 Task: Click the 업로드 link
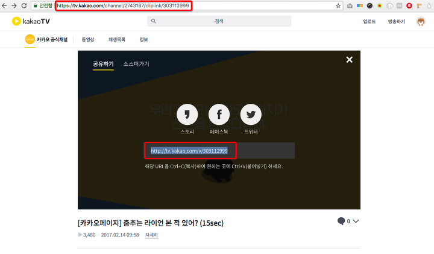pos(370,21)
